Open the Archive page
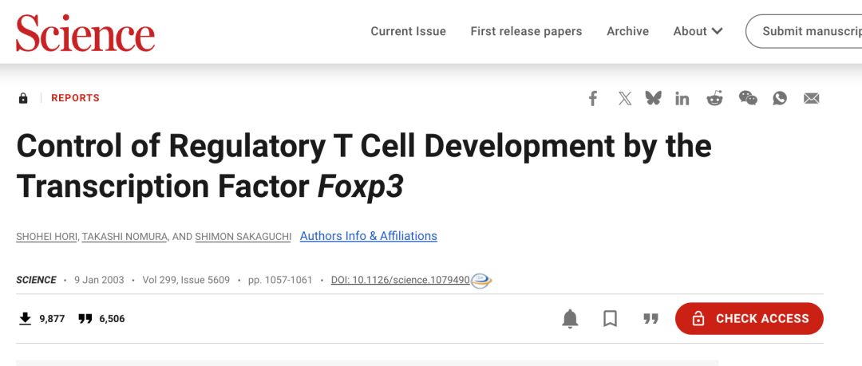862x366 pixels. click(627, 31)
